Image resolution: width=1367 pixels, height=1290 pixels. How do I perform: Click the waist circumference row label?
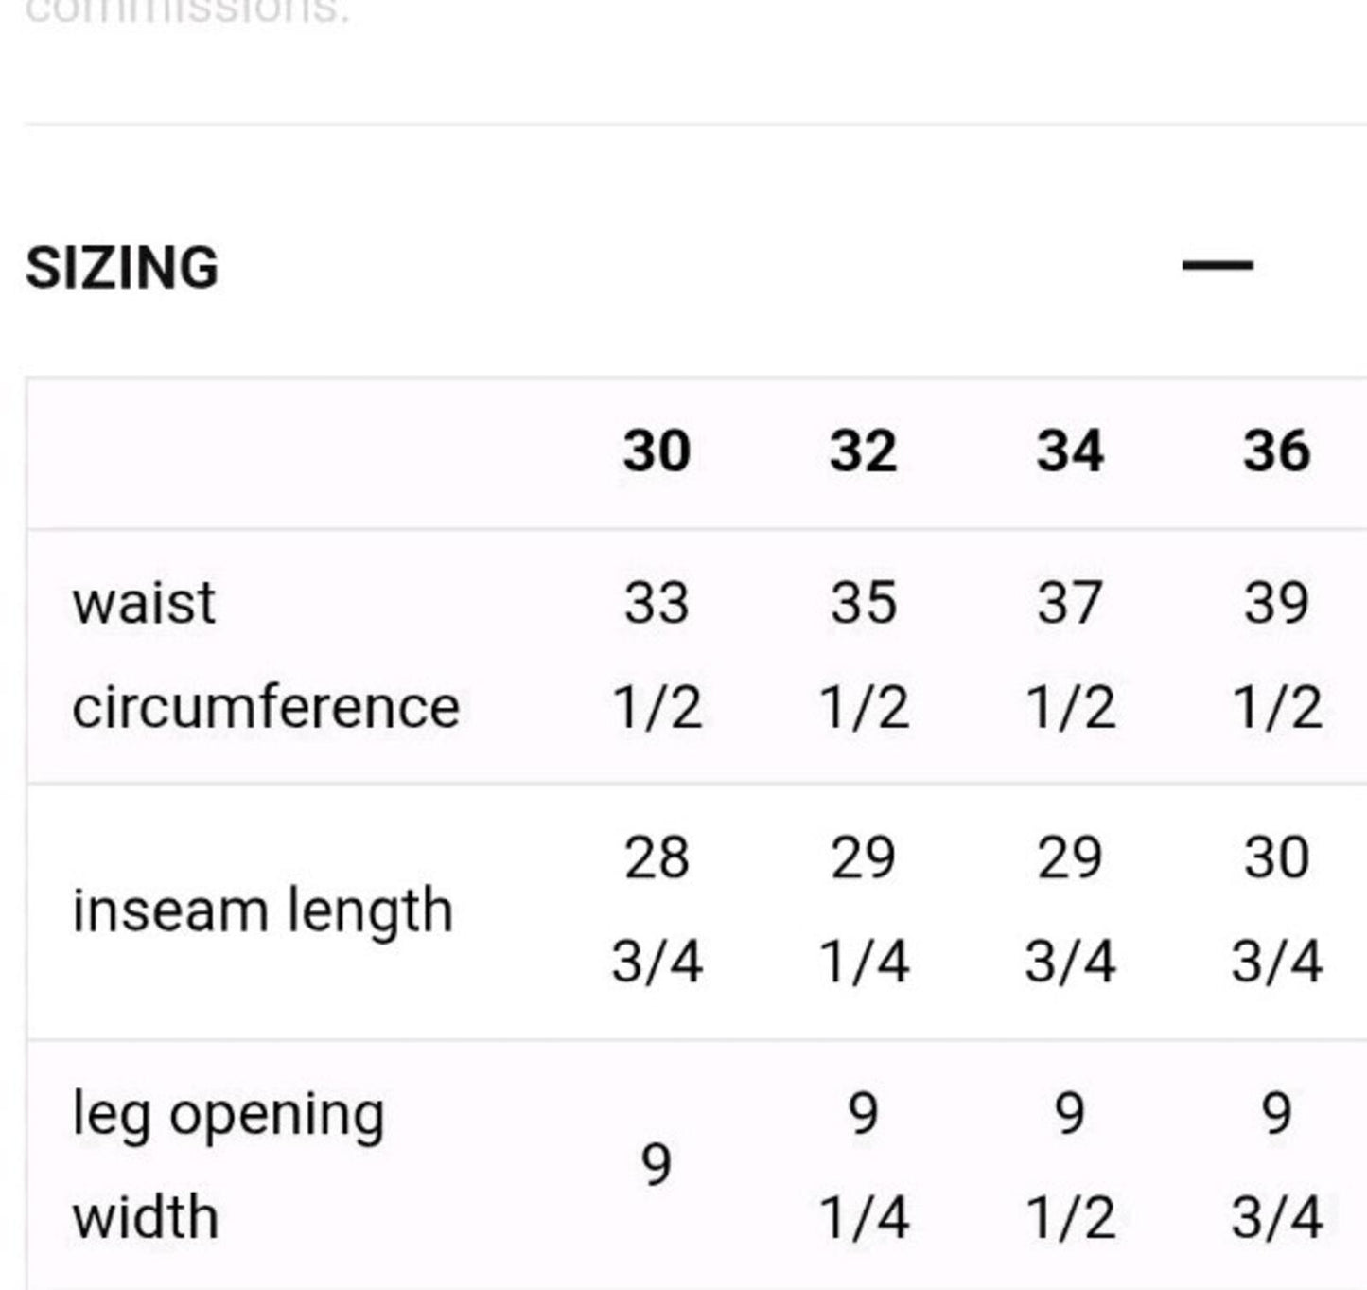pyautogui.click(x=266, y=655)
